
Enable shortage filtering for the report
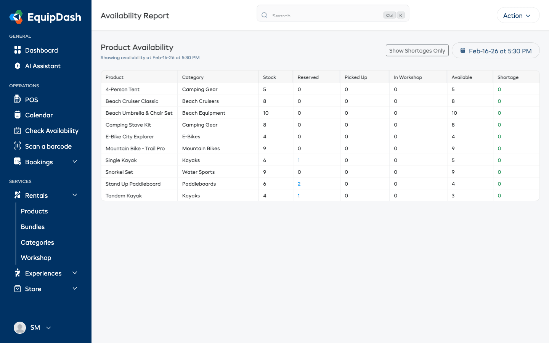[417, 50]
